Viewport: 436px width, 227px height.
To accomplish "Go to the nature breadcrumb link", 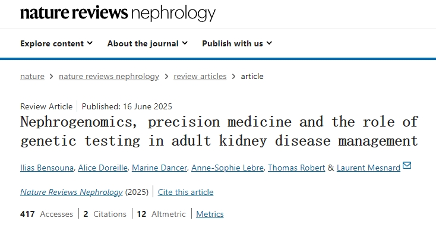I will (x=32, y=76).
